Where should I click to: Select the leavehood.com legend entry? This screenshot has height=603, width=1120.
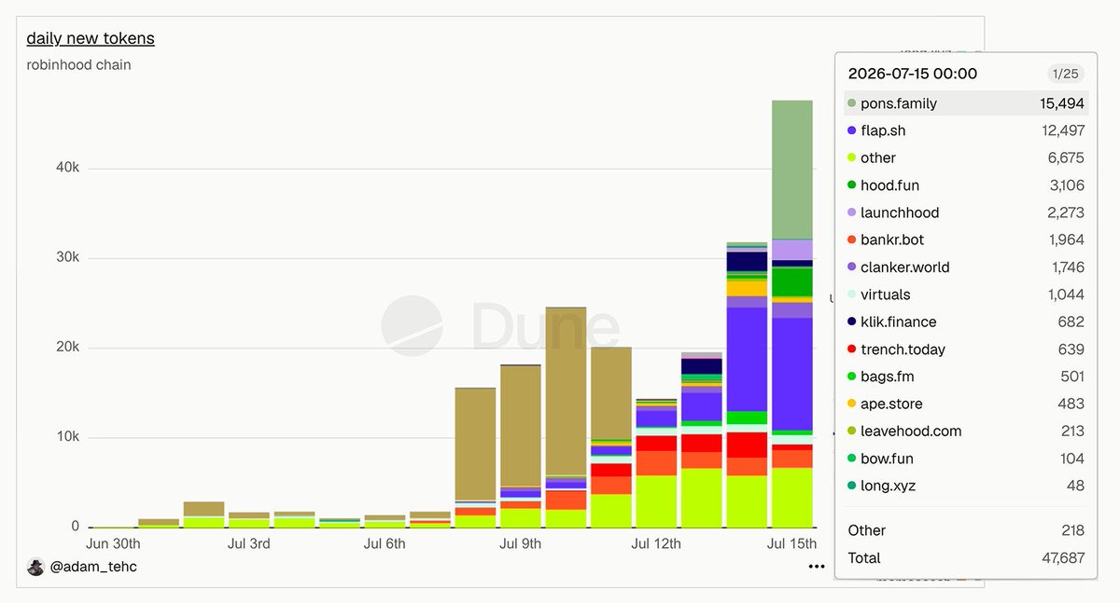(x=966, y=431)
